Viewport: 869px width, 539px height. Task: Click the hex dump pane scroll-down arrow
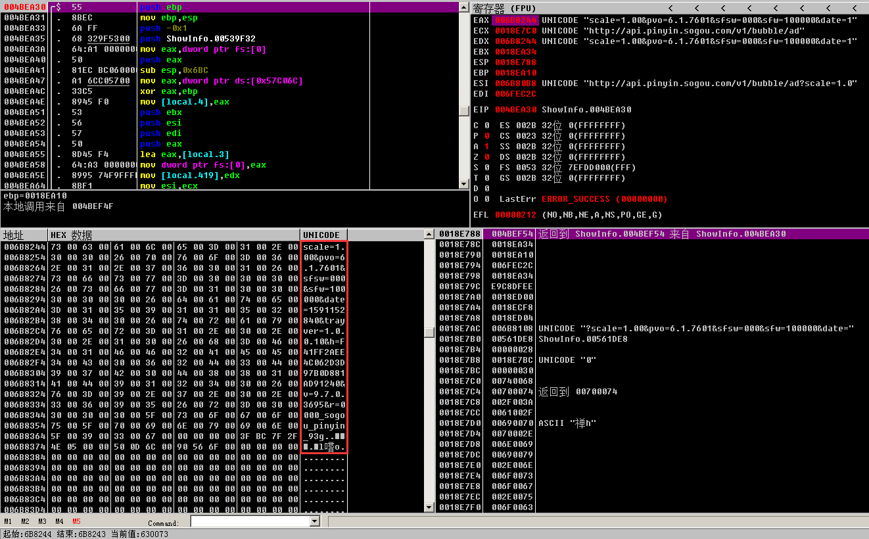tap(429, 507)
